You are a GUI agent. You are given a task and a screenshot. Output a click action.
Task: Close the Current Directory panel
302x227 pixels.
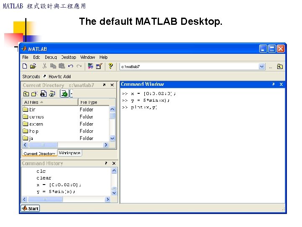[112, 85]
